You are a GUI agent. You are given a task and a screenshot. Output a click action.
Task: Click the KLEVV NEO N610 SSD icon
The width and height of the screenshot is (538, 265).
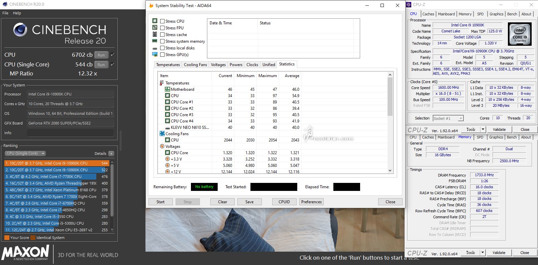(x=168, y=127)
